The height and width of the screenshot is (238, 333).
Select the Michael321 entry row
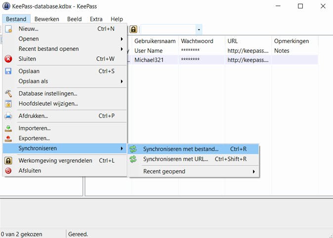pos(198,60)
